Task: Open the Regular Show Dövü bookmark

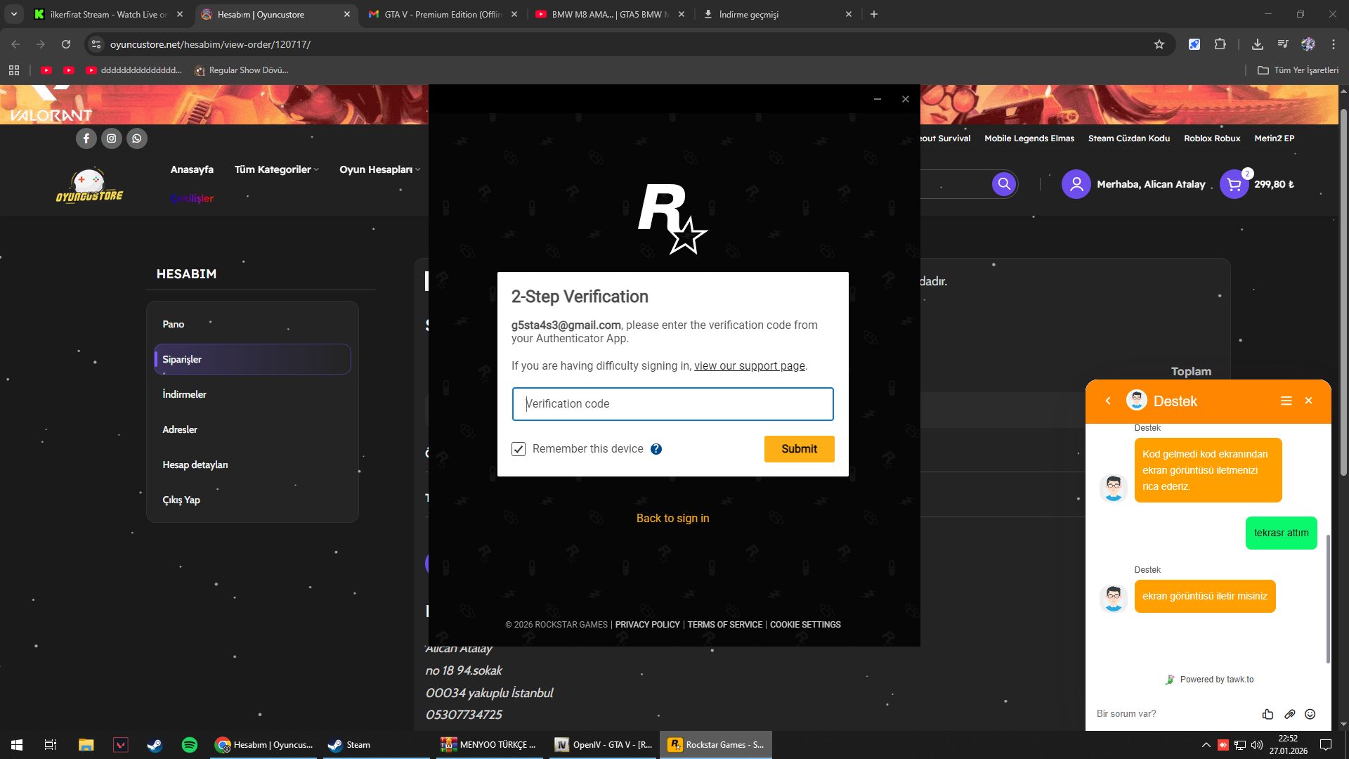Action: point(241,70)
